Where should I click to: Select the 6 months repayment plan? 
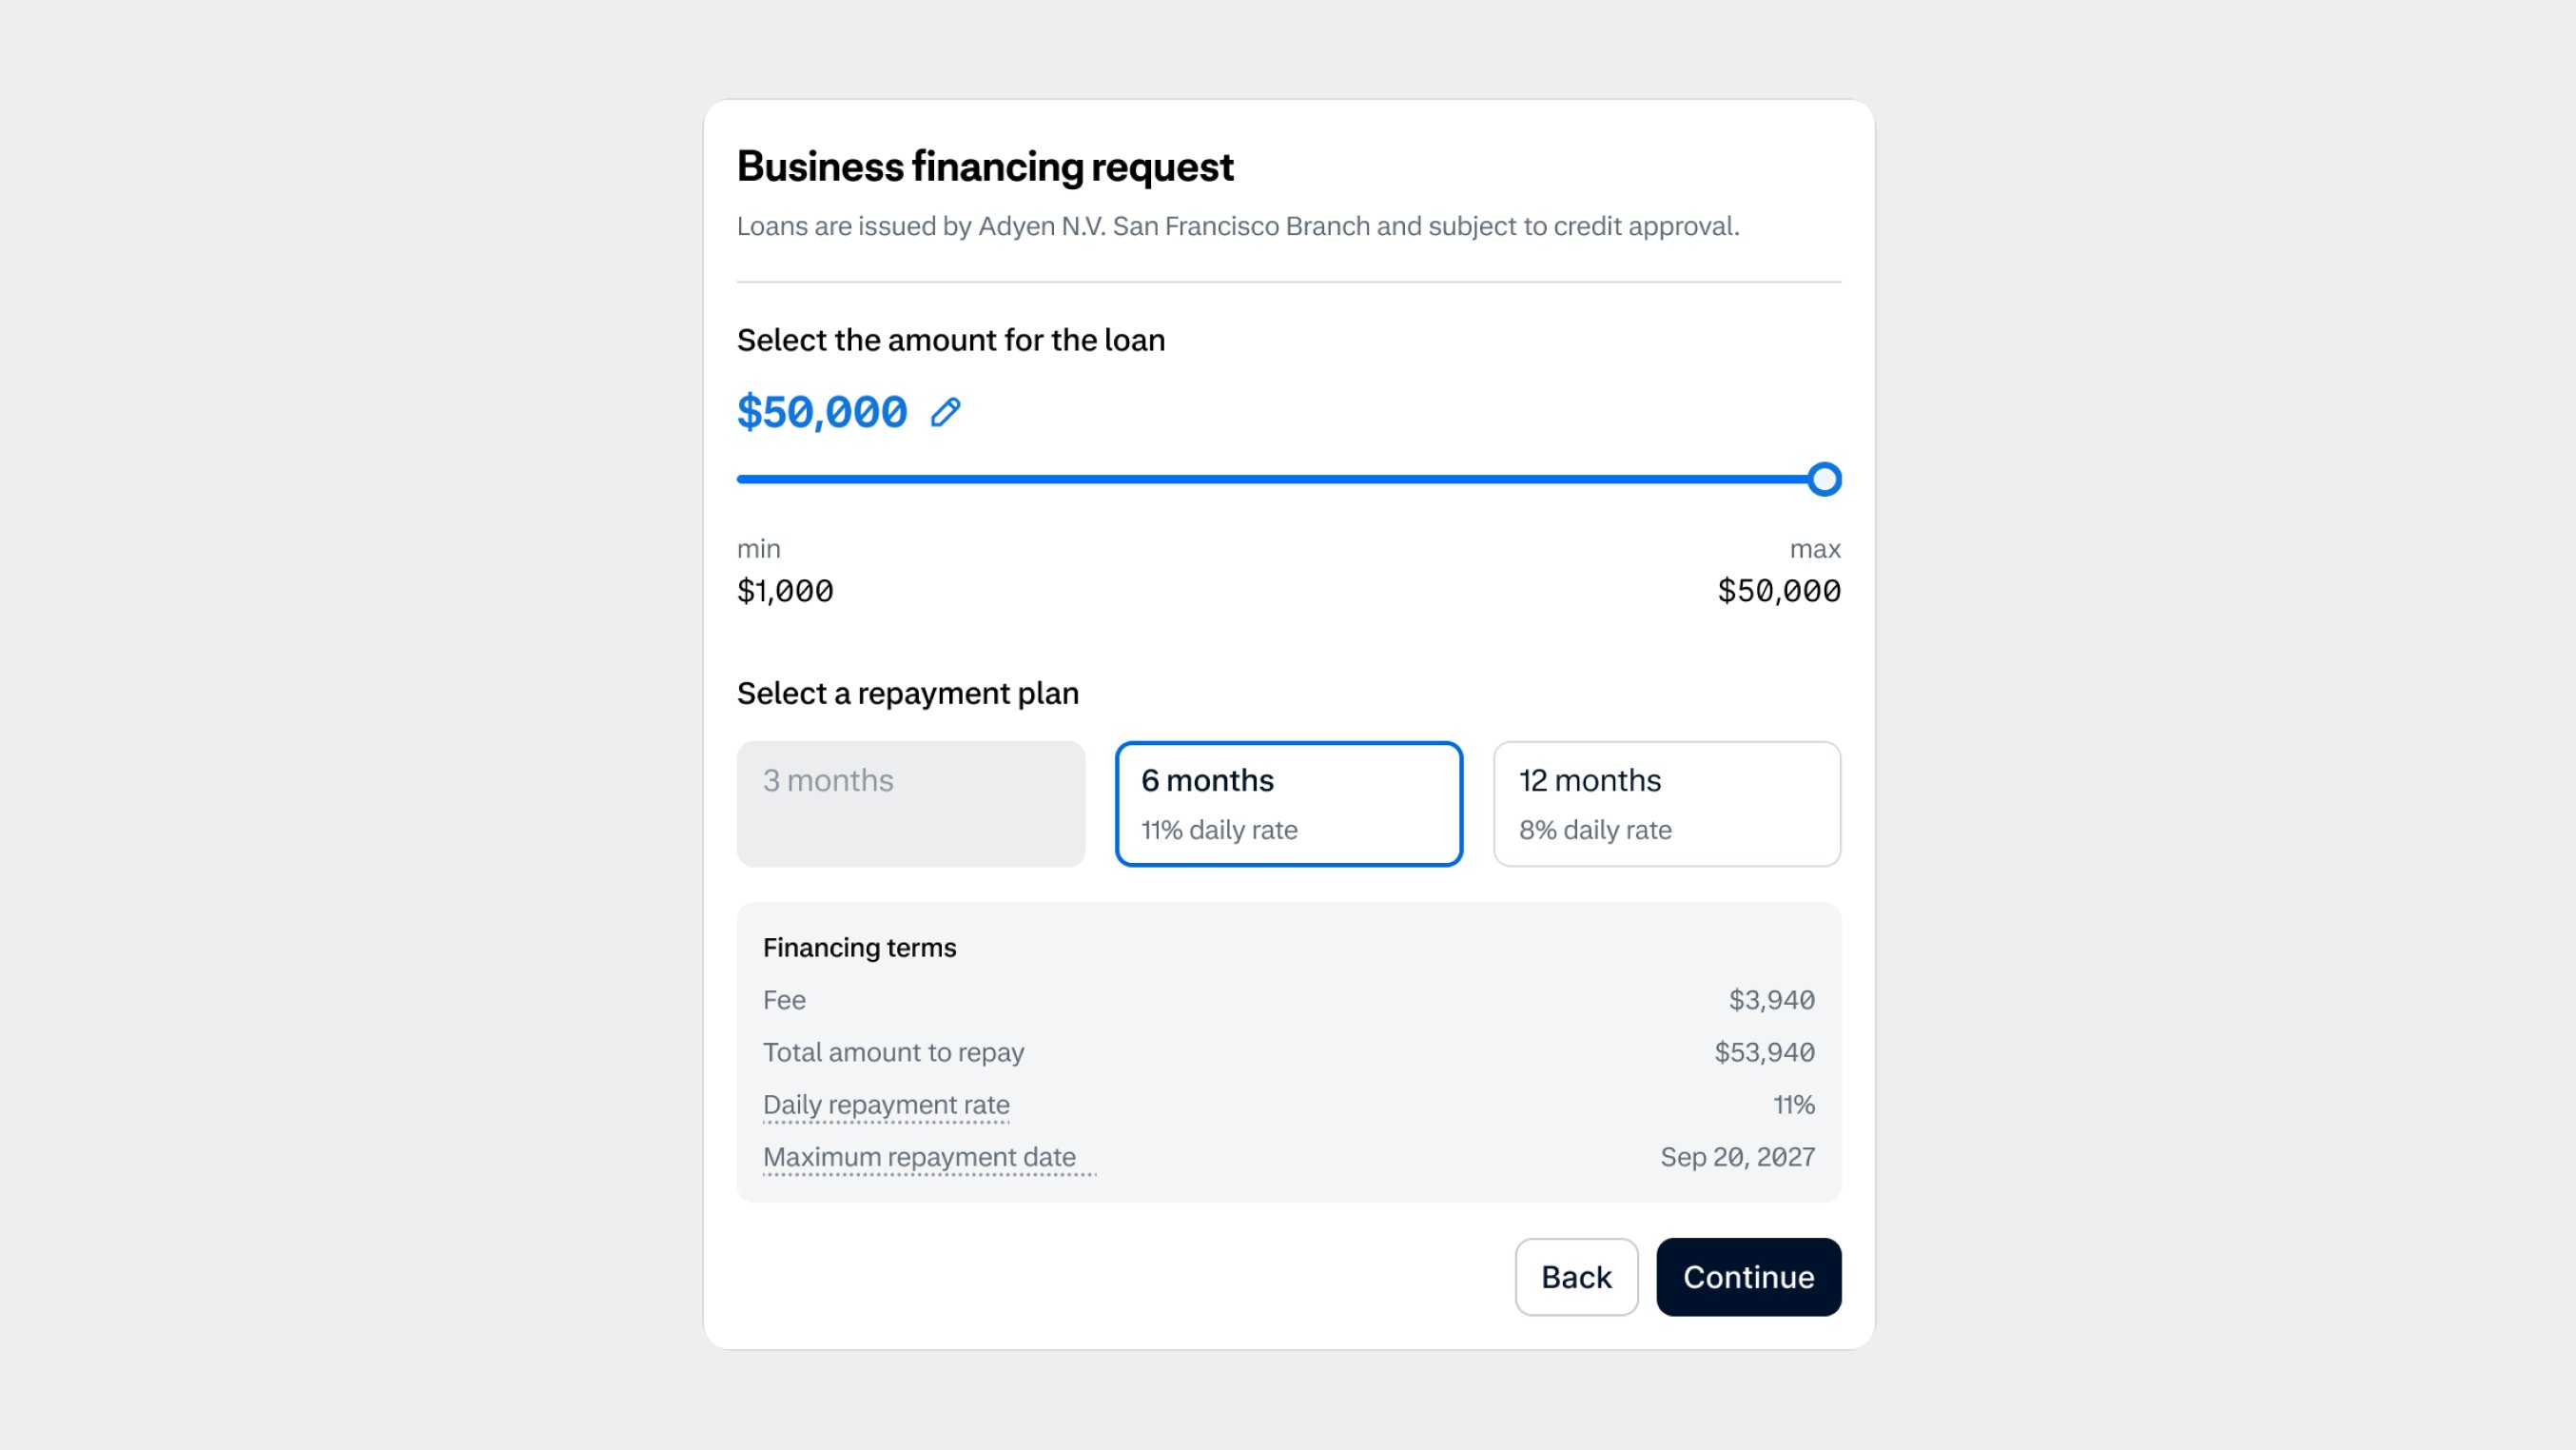click(1288, 803)
